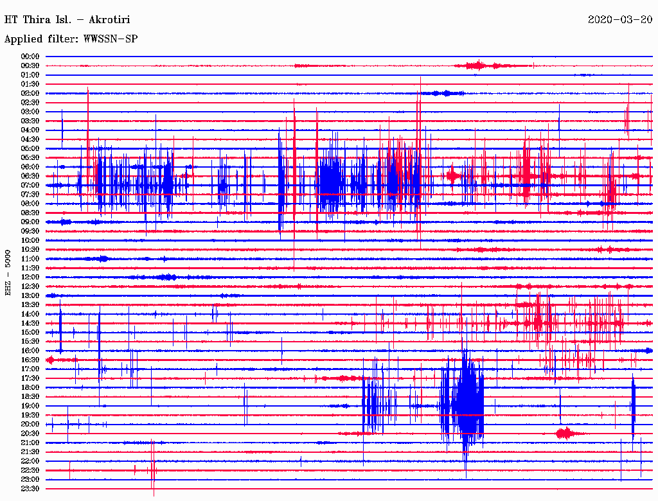
Task: Click the 09:00 time label
Action: pos(30,222)
